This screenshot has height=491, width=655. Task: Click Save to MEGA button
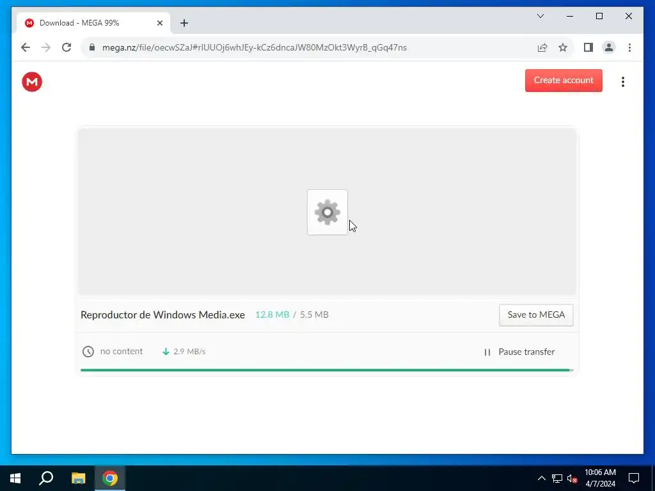click(x=536, y=315)
